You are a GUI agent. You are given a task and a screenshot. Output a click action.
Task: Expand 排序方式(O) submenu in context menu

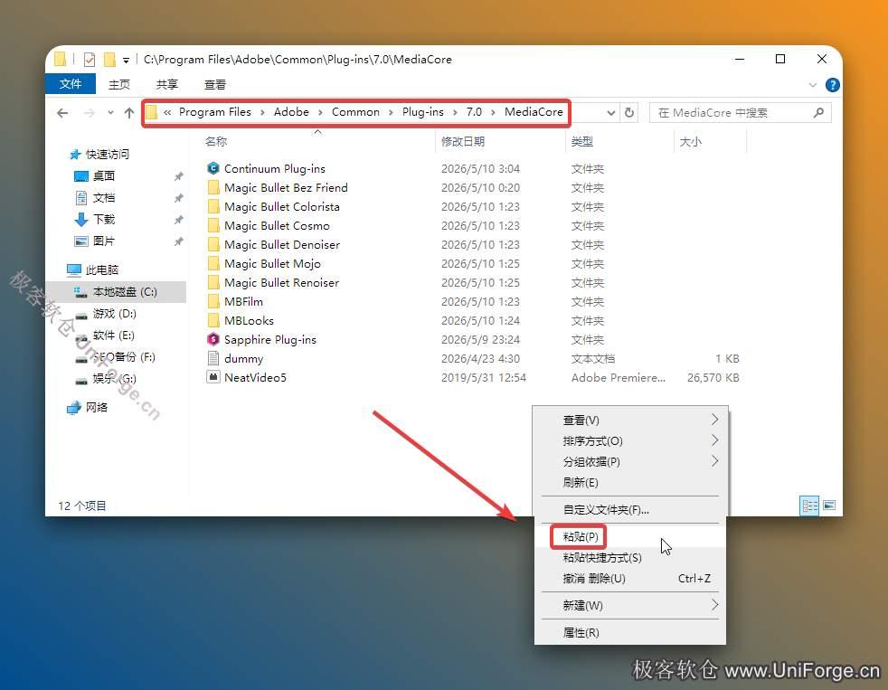(x=715, y=440)
